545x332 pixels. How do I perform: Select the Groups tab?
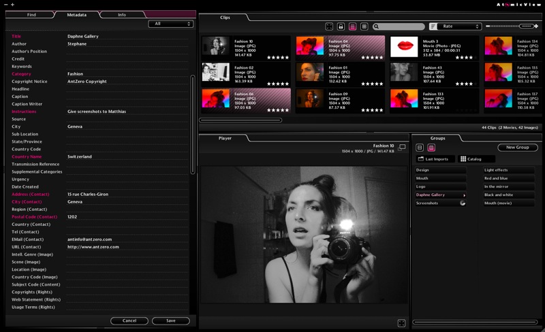click(x=437, y=138)
